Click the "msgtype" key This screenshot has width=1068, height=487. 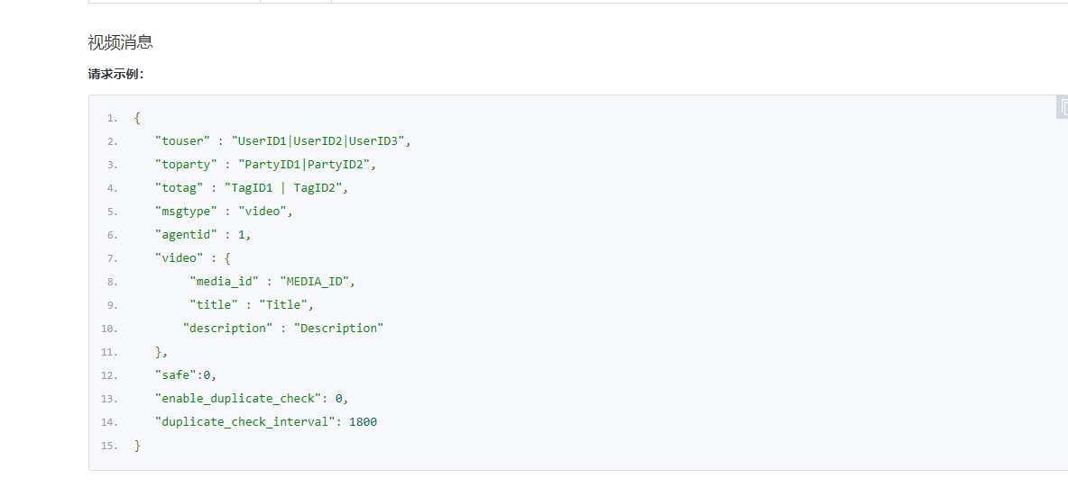[x=183, y=211]
